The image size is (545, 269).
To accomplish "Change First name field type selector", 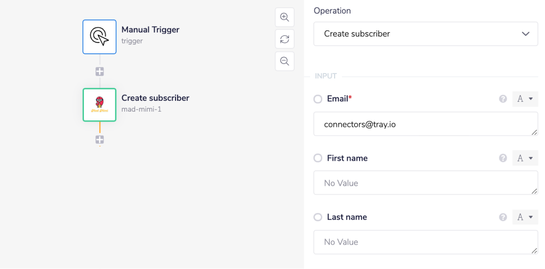I will click(525, 158).
